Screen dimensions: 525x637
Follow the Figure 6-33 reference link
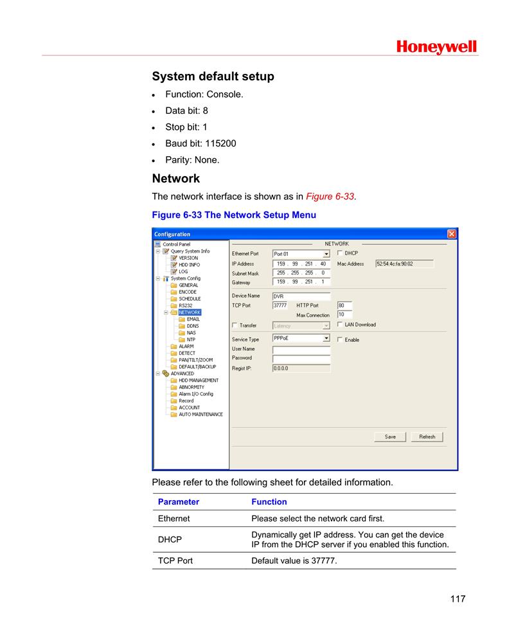click(x=330, y=197)
